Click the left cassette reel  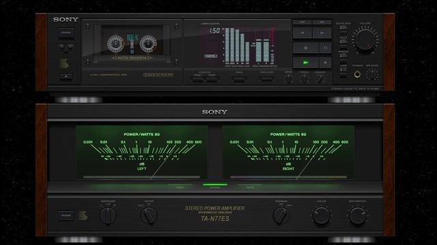[115, 44]
